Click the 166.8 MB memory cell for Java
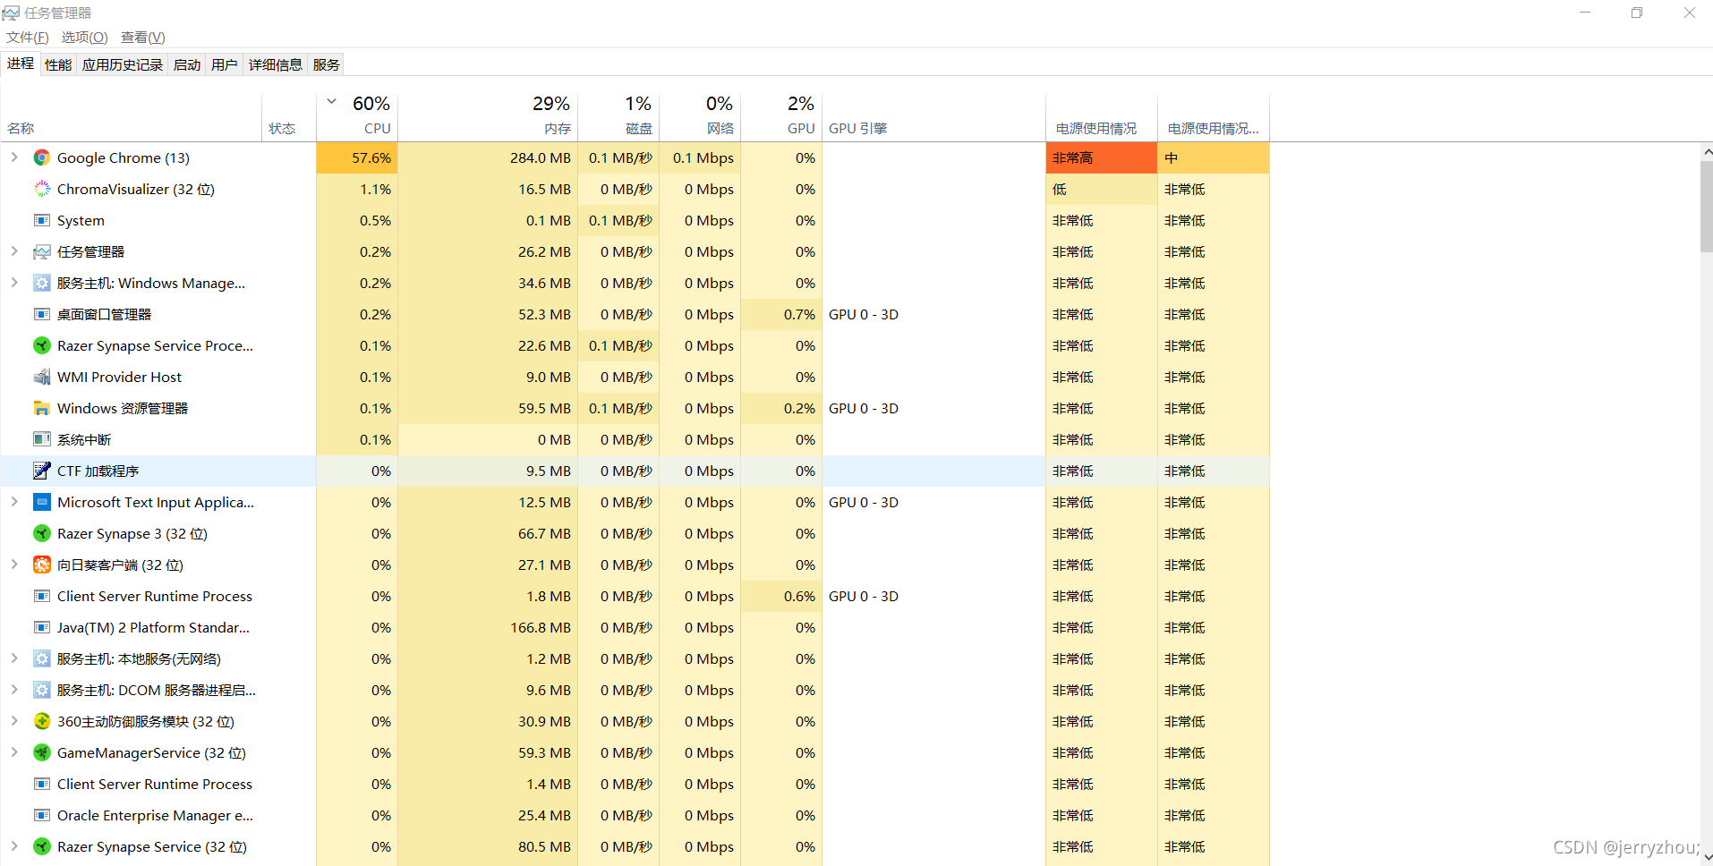 (488, 628)
